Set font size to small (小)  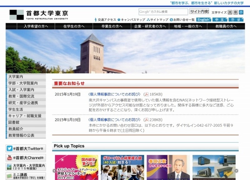[241, 12]
